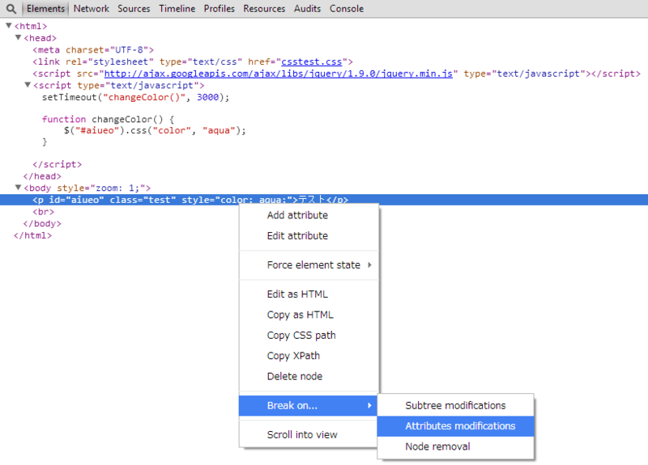Viewport: 648px width, 465px height.
Task: Click the head opening tag
Action: pos(40,38)
